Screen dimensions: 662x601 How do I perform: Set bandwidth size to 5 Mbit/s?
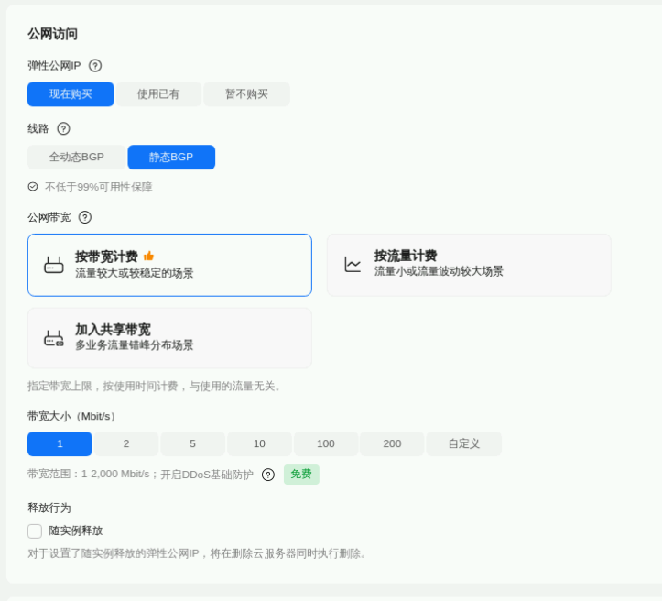tap(192, 444)
